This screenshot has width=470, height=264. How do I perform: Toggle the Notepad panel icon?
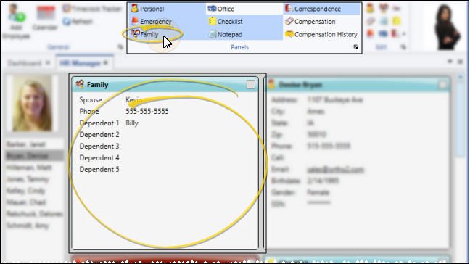213,34
